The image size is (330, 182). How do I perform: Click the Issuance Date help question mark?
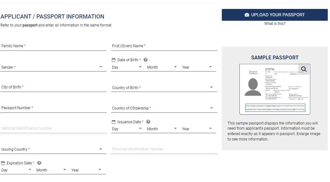point(148,122)
